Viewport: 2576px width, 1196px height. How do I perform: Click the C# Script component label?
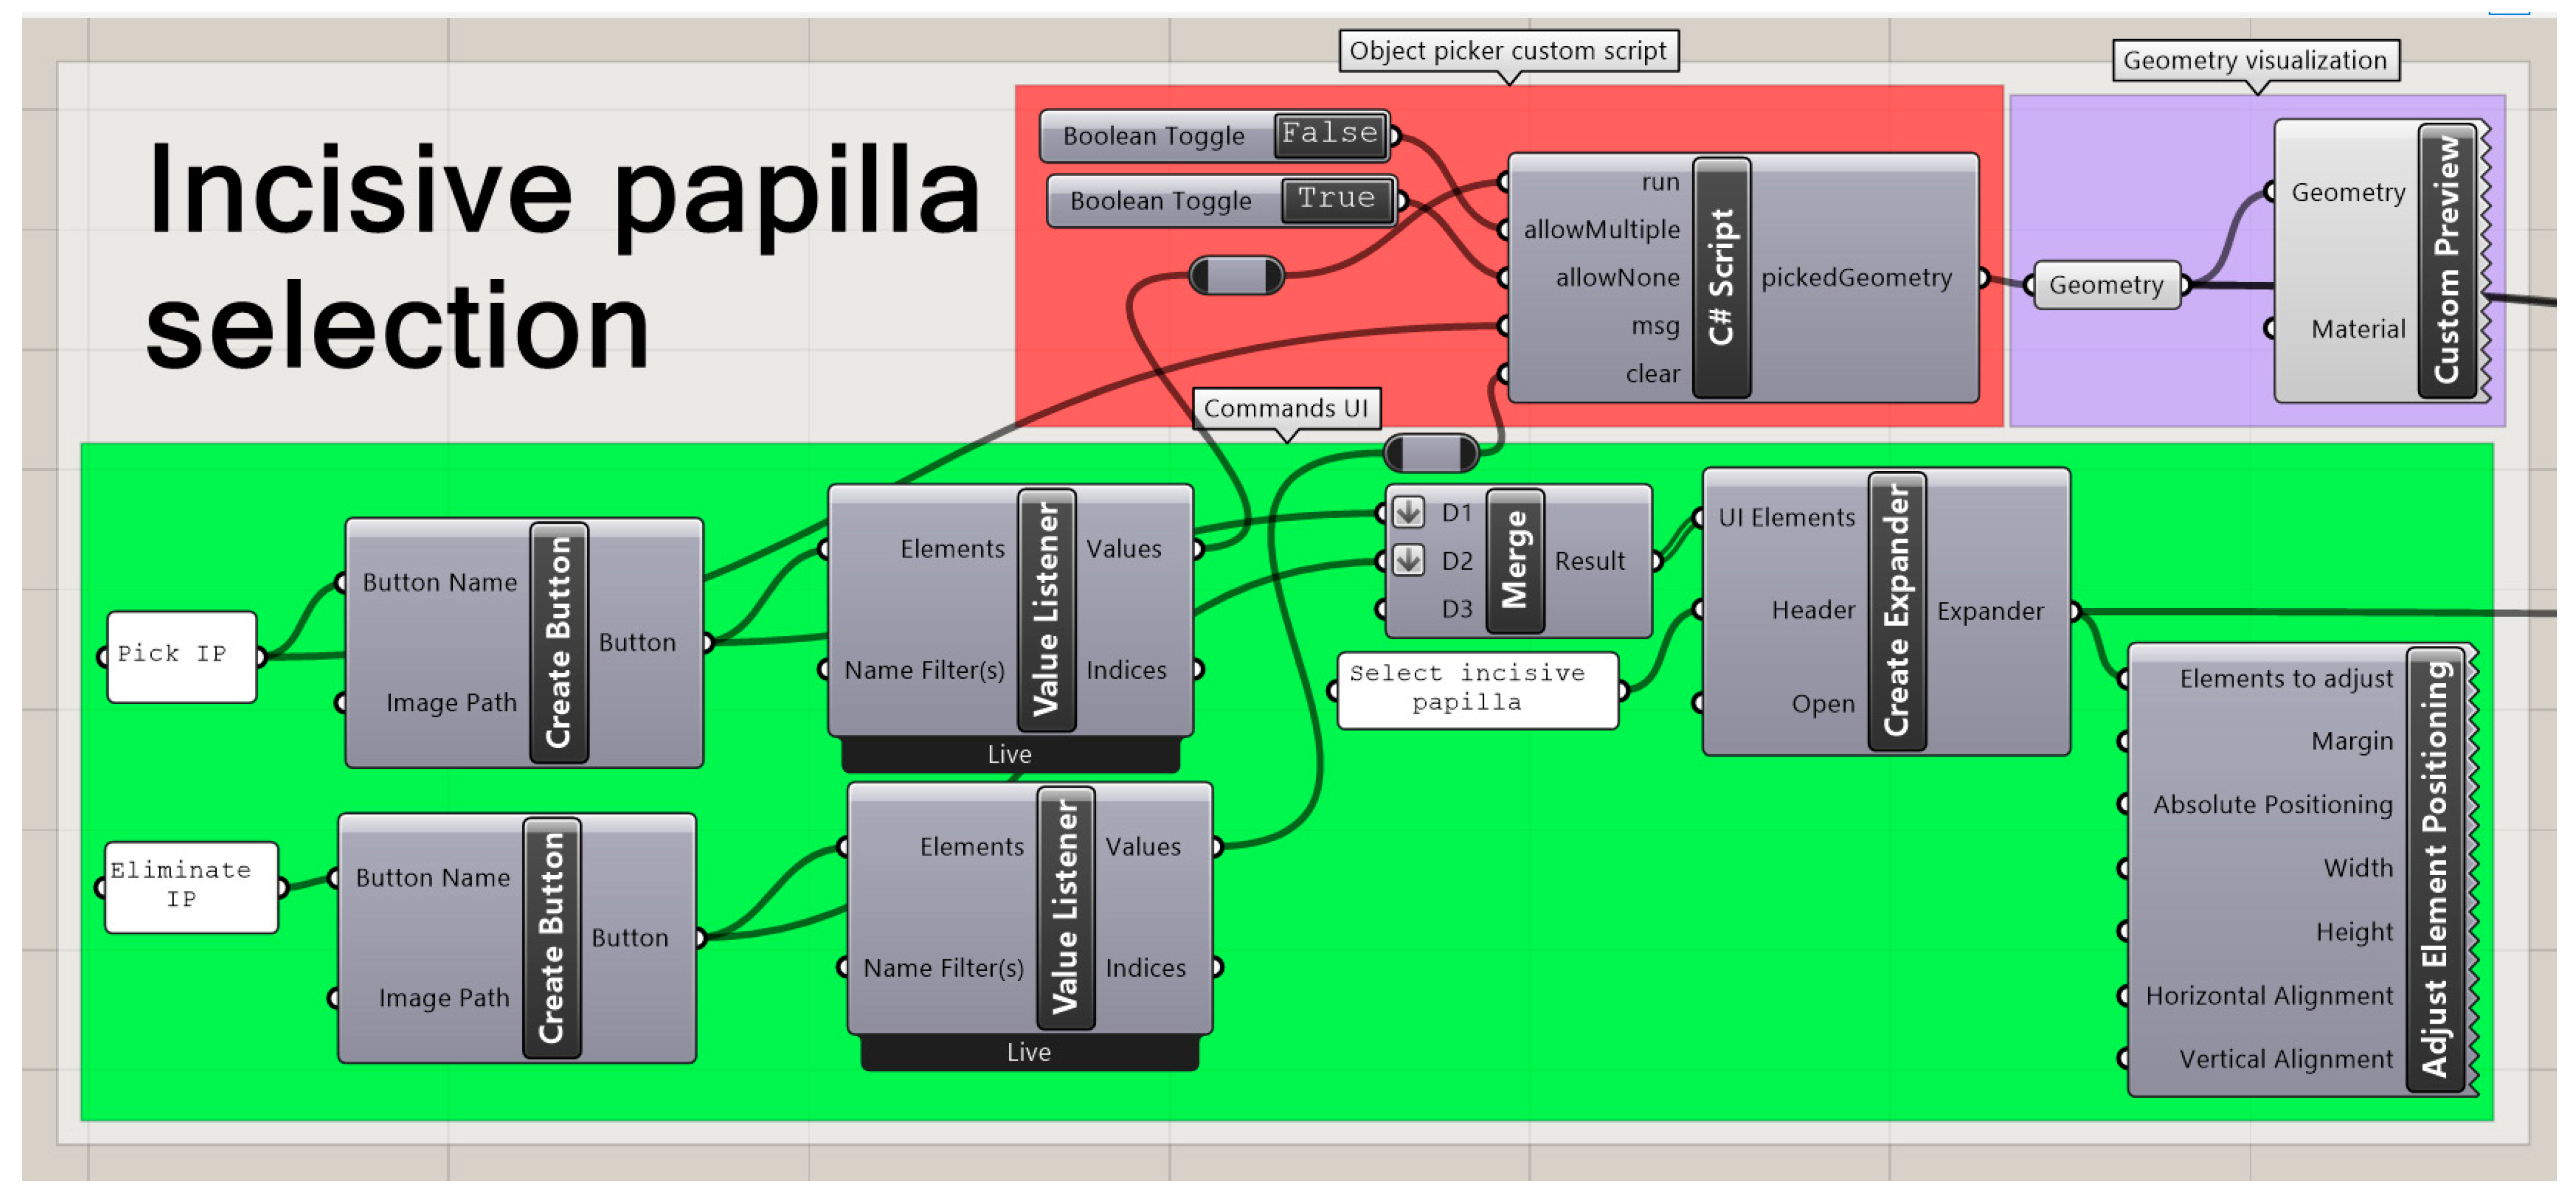(1721, 278)
